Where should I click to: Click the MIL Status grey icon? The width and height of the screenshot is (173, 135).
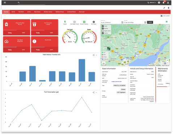click(94, 22)
